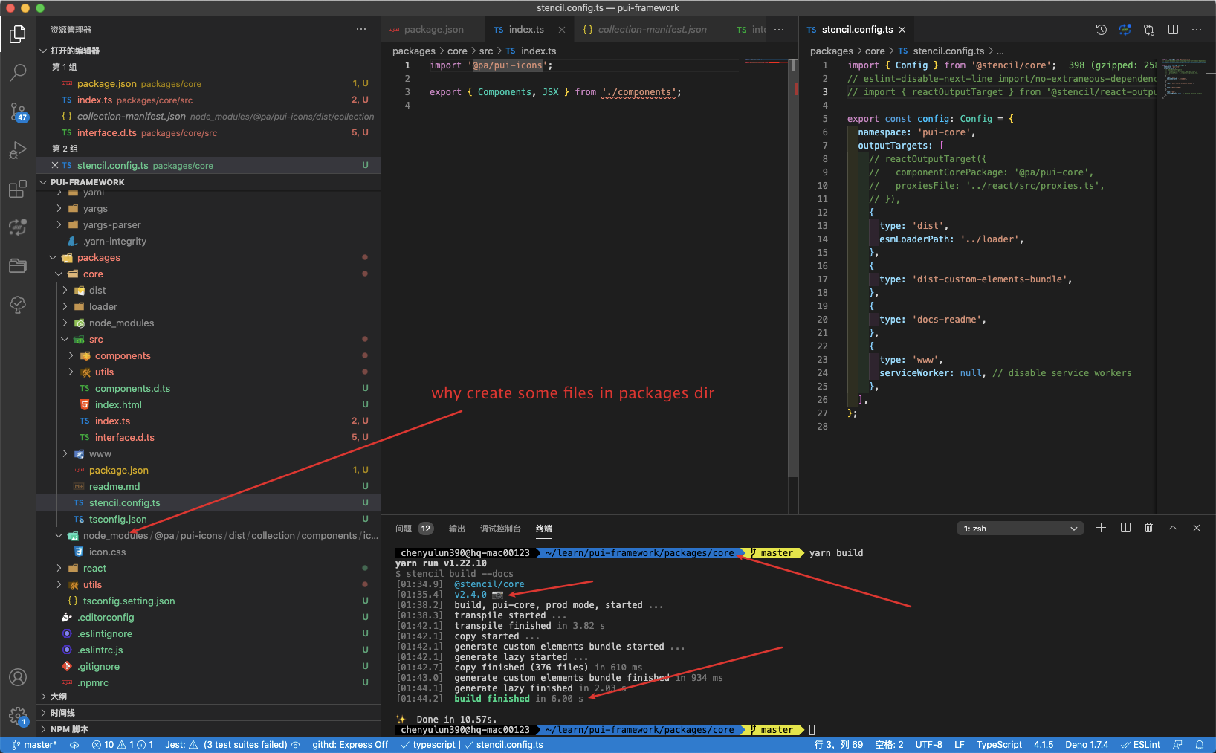Expand the react folder under packages

tap(60, 568)
